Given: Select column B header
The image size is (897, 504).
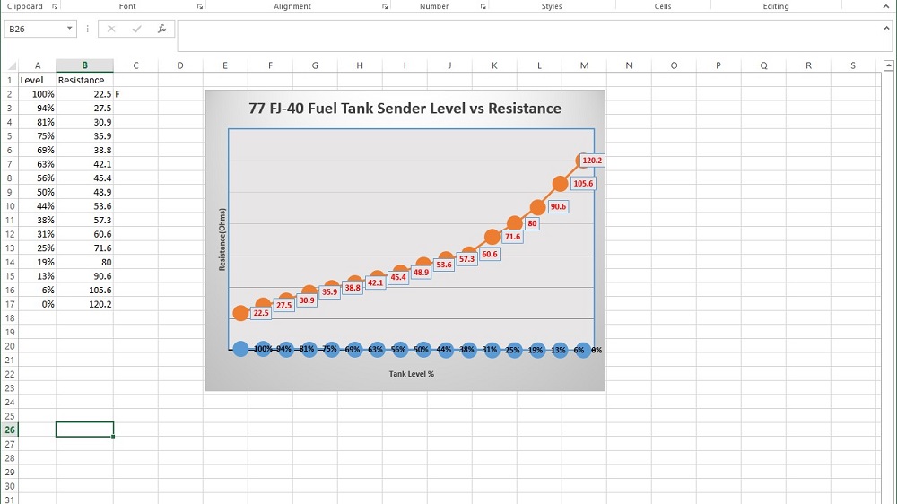Looking at the screenshot, I should (x=84, y=65).
